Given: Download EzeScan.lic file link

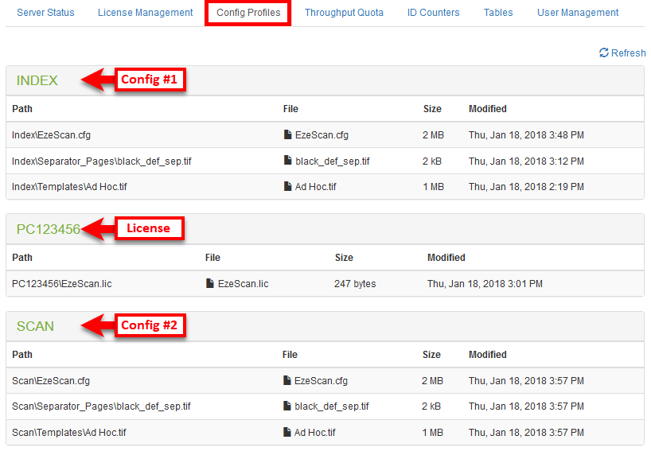Looking at the screenshot, I should tap(243, 284).
